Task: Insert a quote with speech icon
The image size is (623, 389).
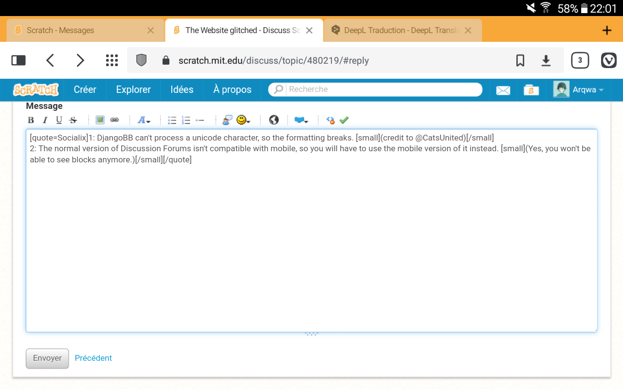Action: (227, 120)
